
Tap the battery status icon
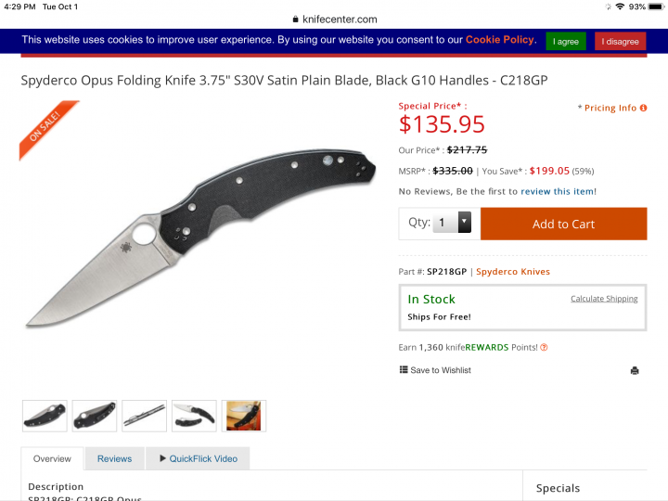coord(656,6)
